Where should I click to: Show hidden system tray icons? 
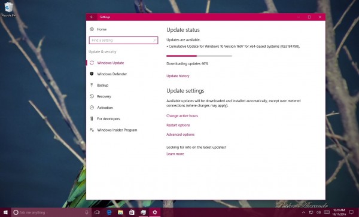(x=303, y=212)
